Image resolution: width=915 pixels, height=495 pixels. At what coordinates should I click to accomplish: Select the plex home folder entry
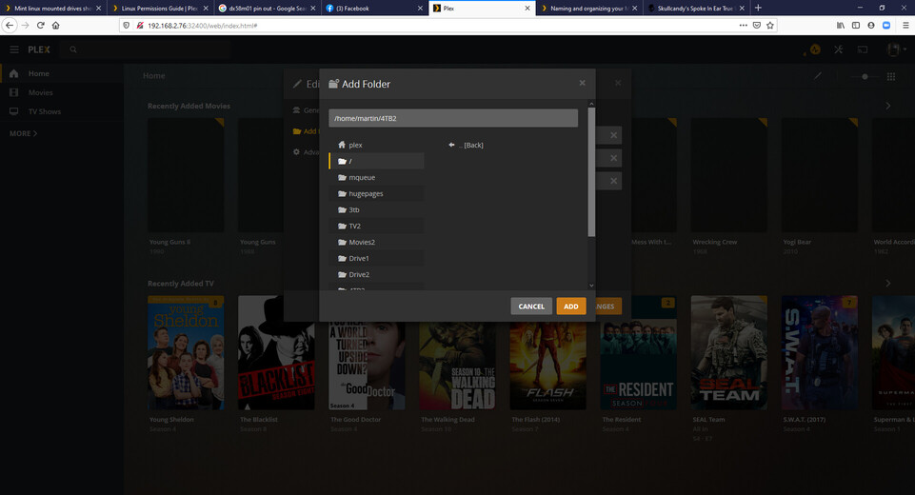coord(376,145)
